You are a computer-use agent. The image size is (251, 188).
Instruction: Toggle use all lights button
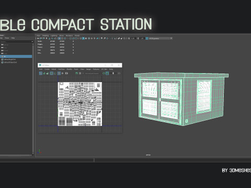coord(94,38)
